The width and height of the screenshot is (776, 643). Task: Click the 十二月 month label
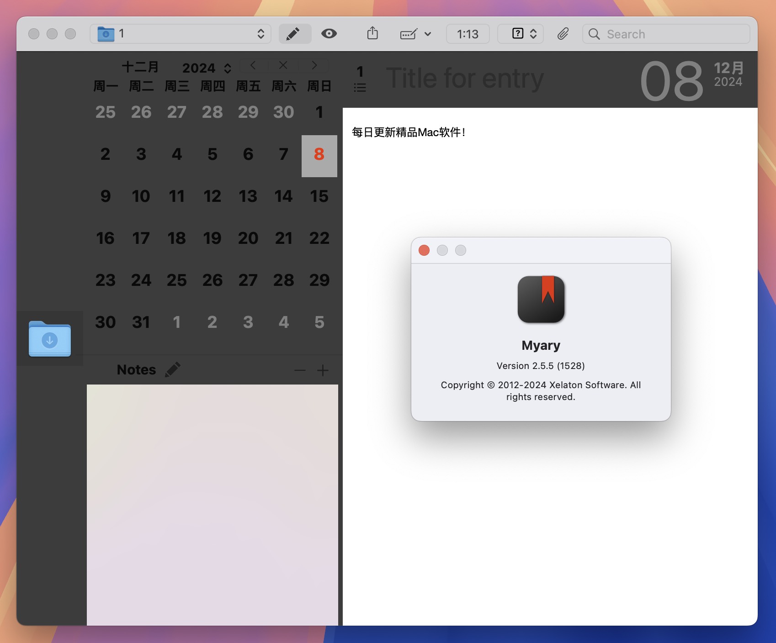(140, 67)
